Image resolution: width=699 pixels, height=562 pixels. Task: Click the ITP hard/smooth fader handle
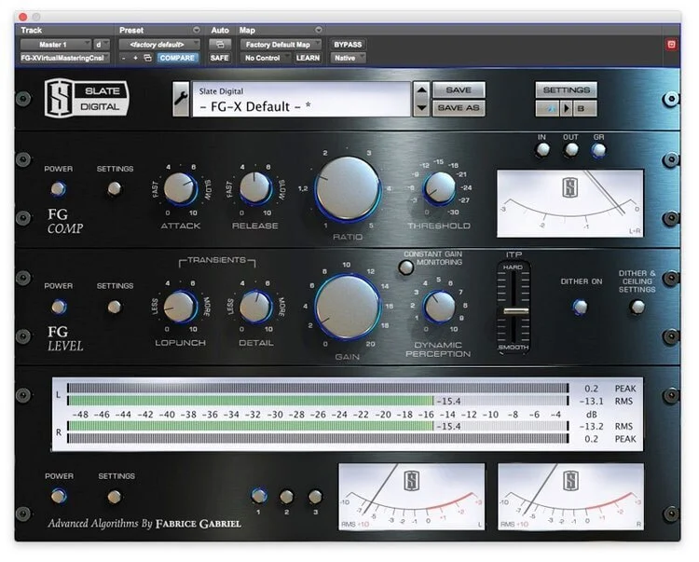point(515,311)
